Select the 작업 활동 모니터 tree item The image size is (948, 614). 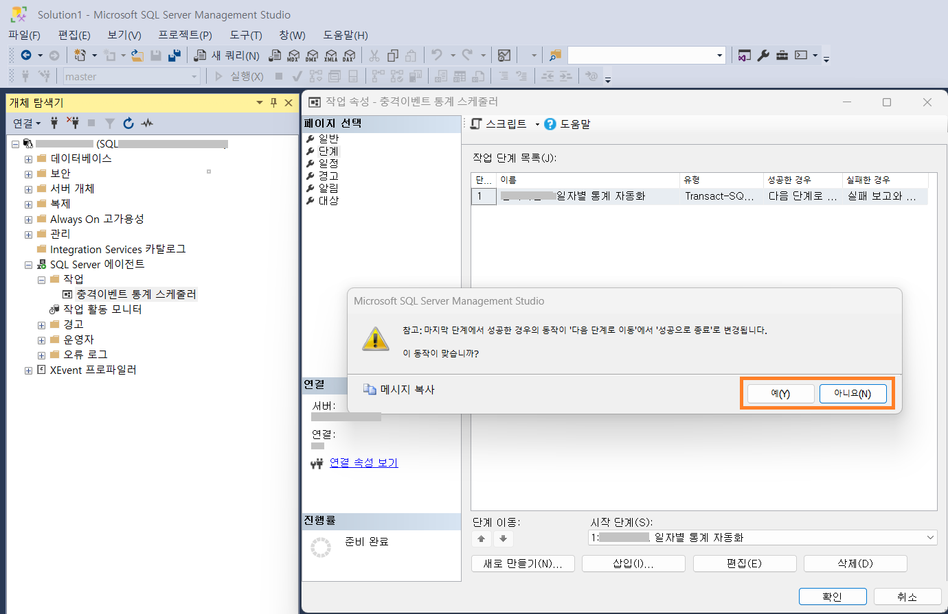point(103,309)
